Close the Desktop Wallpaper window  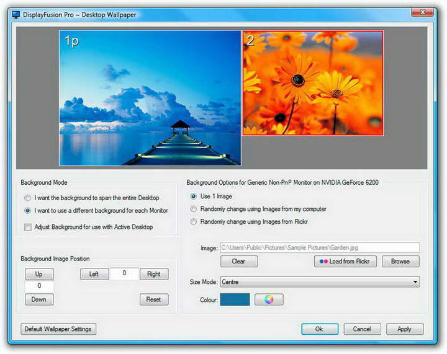[x=423, y=12]
